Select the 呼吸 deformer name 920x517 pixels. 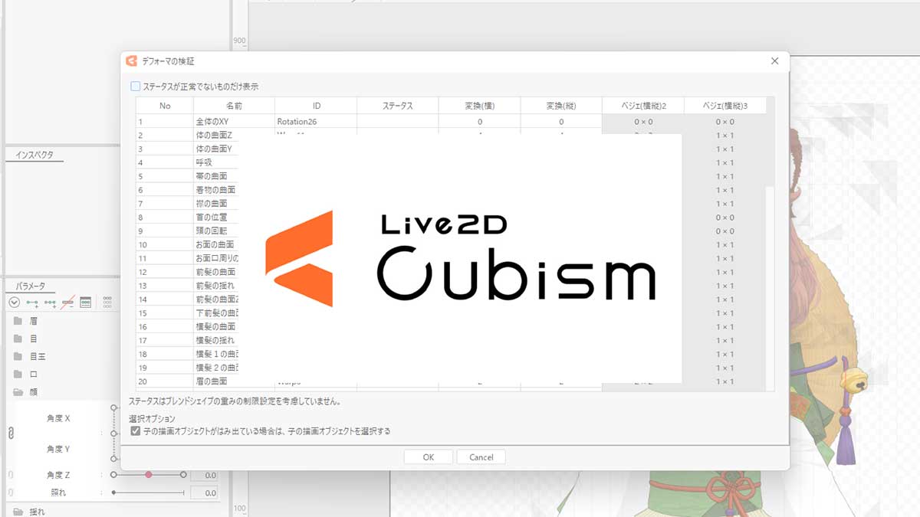pos(204,162)
